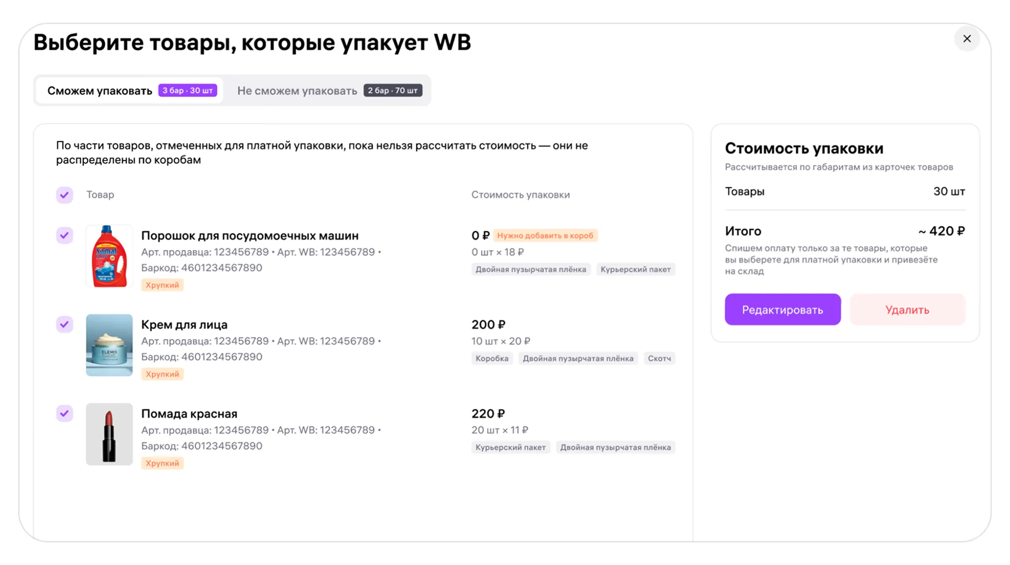Open the red lipstick product thumbnail
This screenshot has height=565, width=1010.
coord(109,434)
